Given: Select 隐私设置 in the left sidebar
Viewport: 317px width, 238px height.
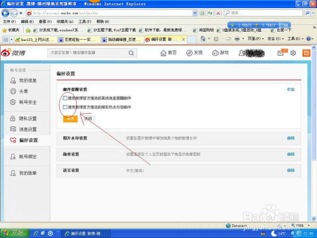Looking at the screenshot, I should (28, 118).
